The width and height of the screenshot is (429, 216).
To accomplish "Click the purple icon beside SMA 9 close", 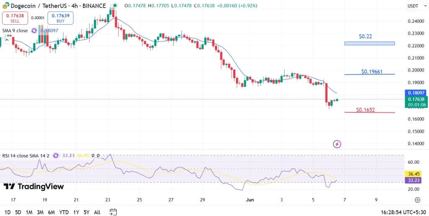I will pyautogui.click(x=34, y=30).
